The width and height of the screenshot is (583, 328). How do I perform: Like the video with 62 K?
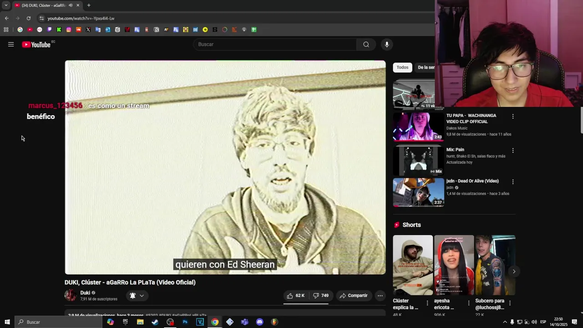click(x=296, y=296)
